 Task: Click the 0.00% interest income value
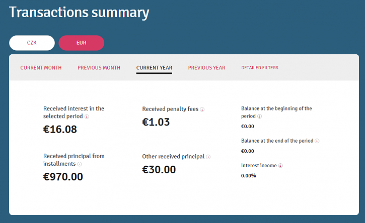pos(248,176)
